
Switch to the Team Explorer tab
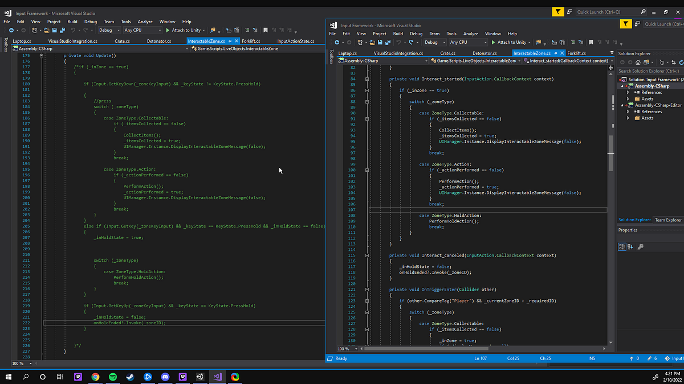click(x=668, y=220)
